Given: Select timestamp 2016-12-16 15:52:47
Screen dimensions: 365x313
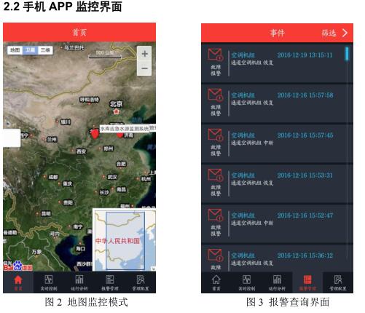Looking at the screenshot, I should [305, 215].
